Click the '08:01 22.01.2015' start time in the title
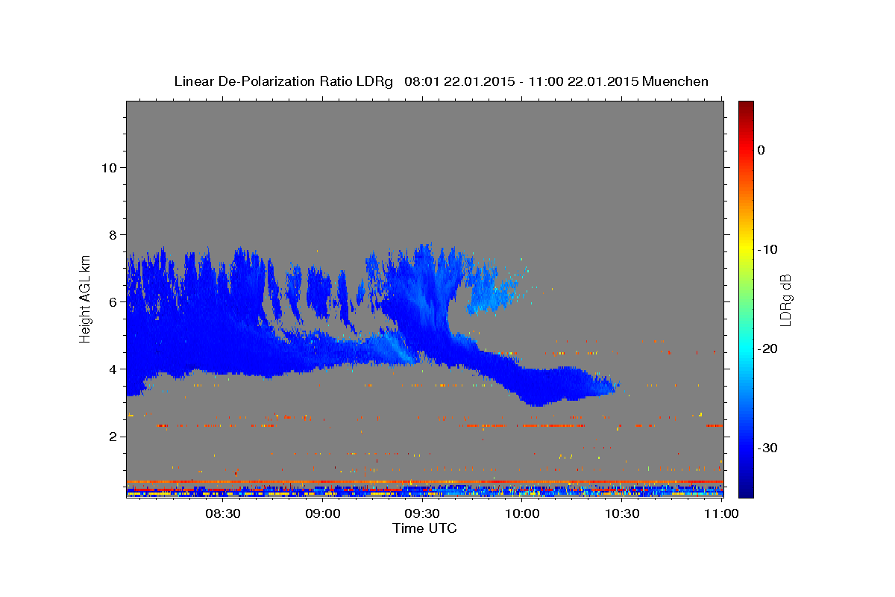This screenshot has width=895, height=597. click(459, 81)
